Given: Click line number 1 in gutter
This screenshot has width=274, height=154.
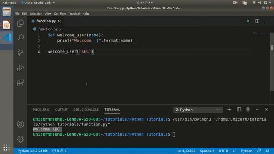Looking at the screenshot, I should pos(39,36).
